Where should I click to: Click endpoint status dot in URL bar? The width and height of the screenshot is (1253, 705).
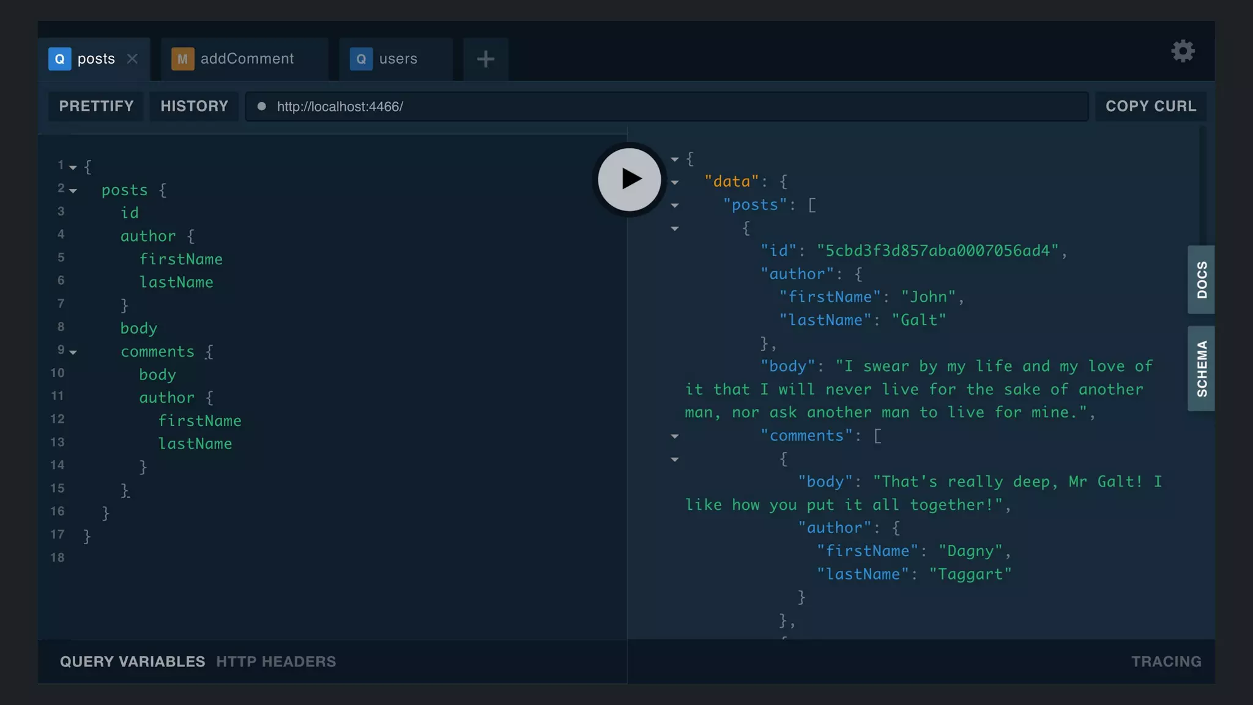point(262,106)
